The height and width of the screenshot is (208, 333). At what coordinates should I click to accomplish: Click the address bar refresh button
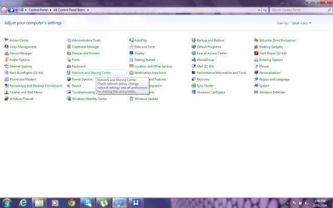coord(265,10)
